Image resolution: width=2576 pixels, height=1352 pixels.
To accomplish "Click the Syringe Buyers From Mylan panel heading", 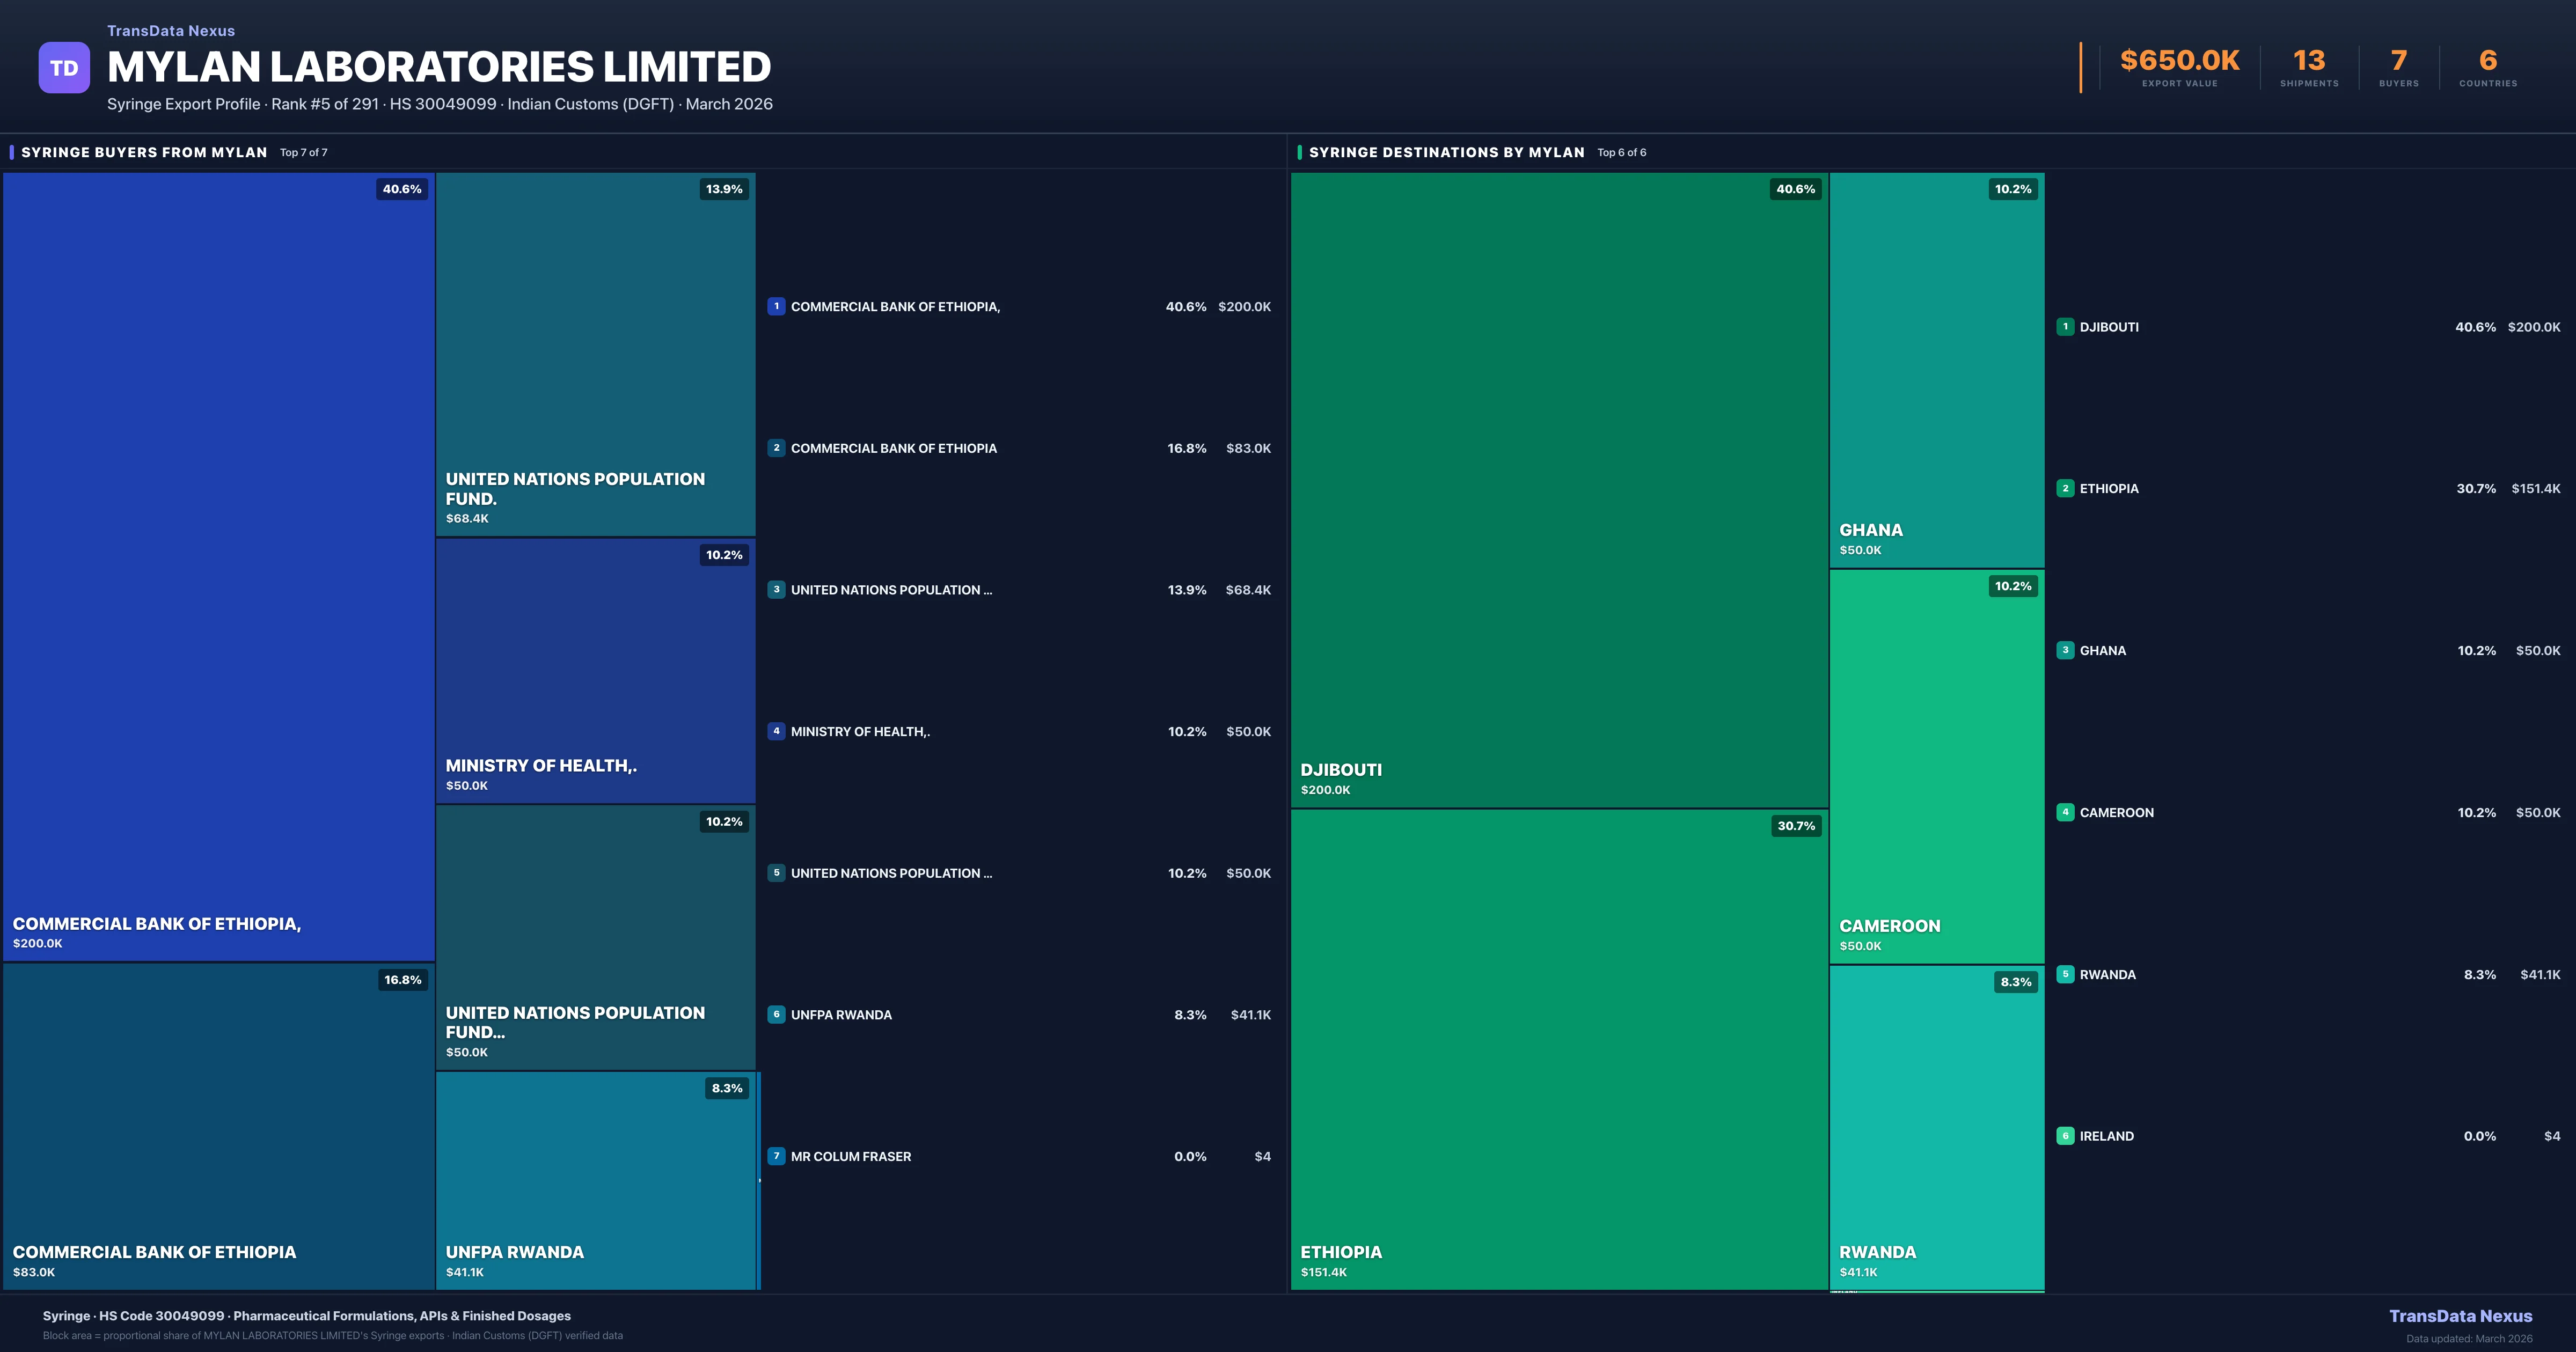I will [144, 152].
